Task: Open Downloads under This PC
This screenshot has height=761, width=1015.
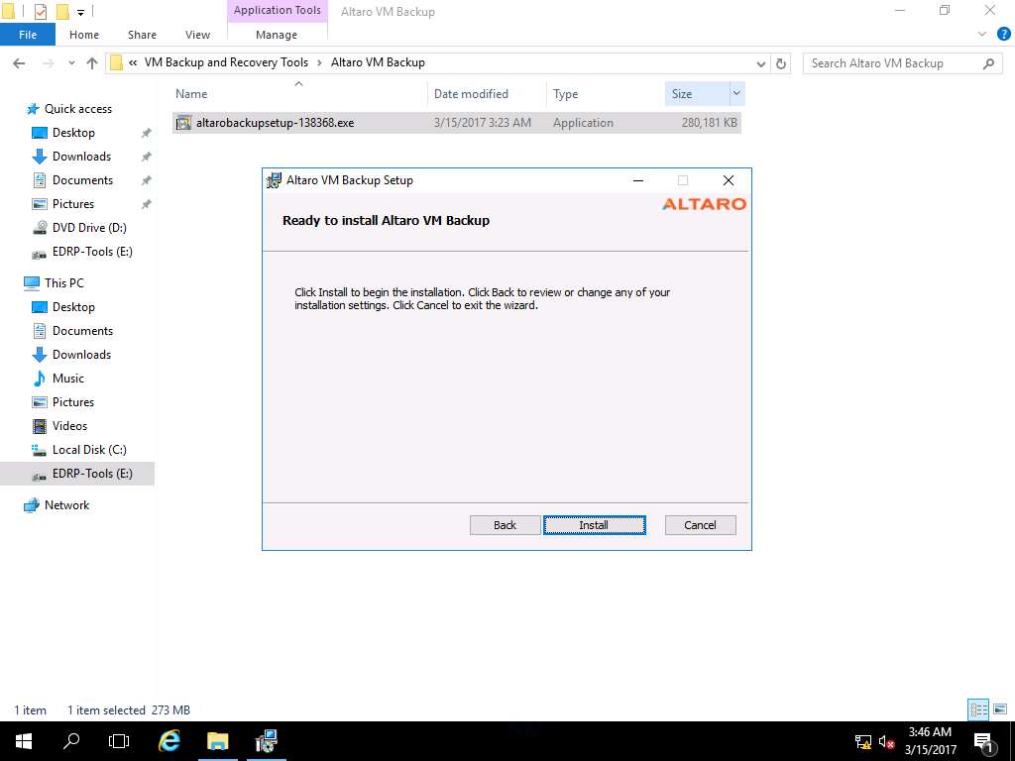Action: click(81, 355)
